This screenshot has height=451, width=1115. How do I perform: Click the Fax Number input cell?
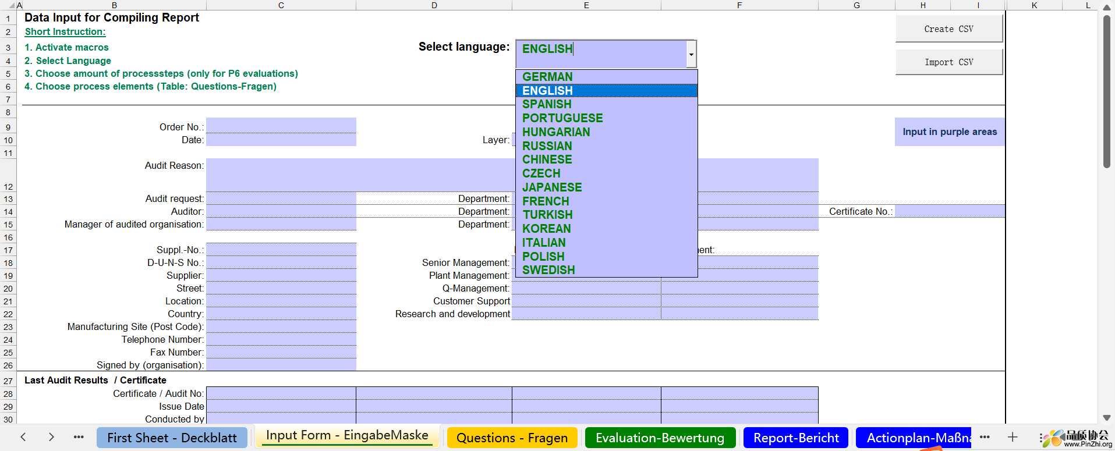(281, 352)
